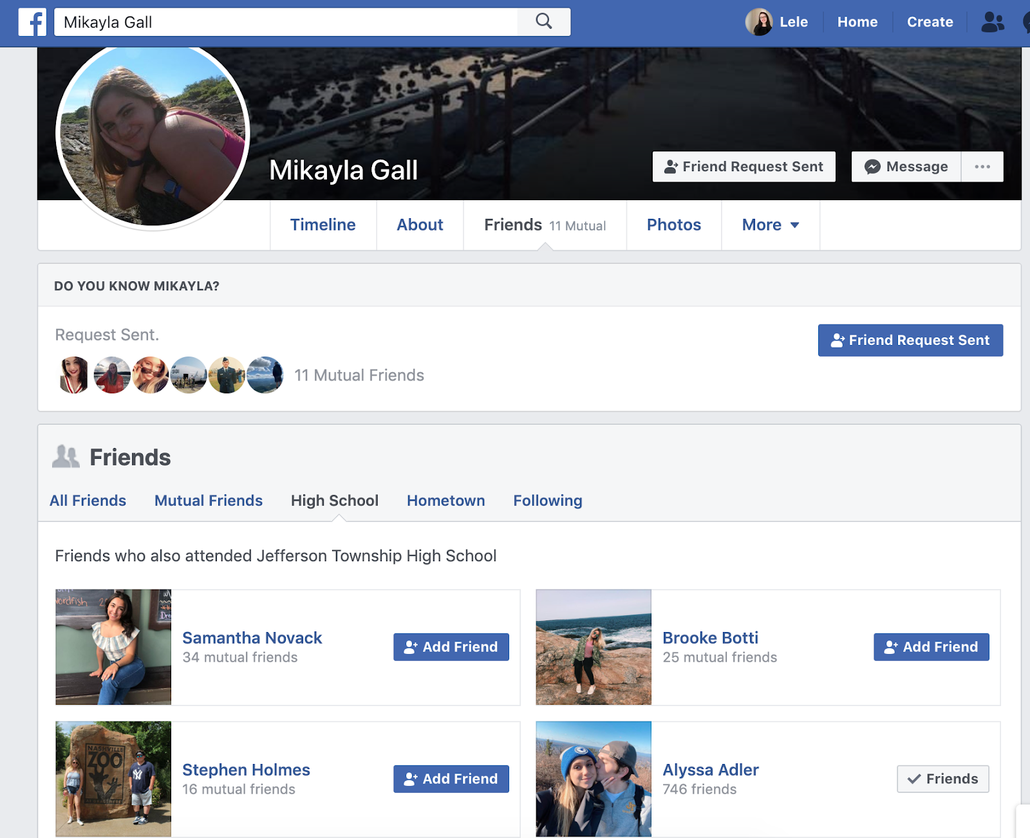Click the sixth mutual friend avatar

coord(265,375)
